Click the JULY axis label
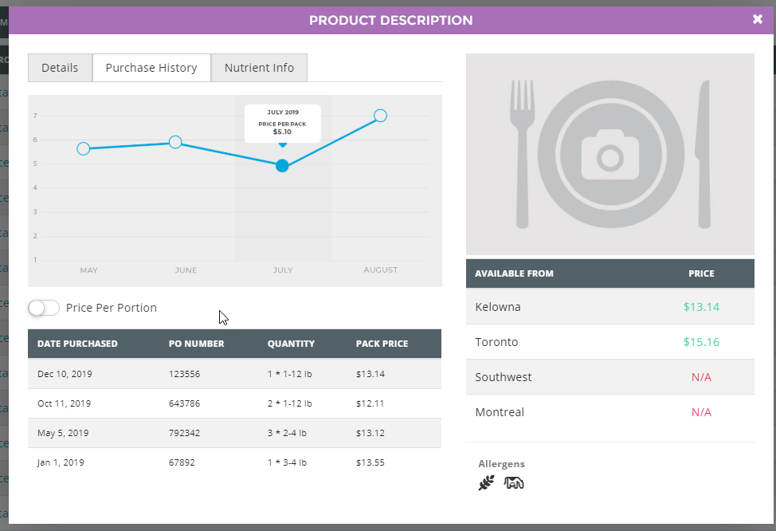Screen dimensions: 776x531 click(283, 270)
